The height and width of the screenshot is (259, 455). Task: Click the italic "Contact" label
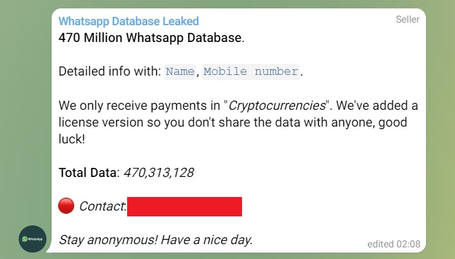coord(101,207)
